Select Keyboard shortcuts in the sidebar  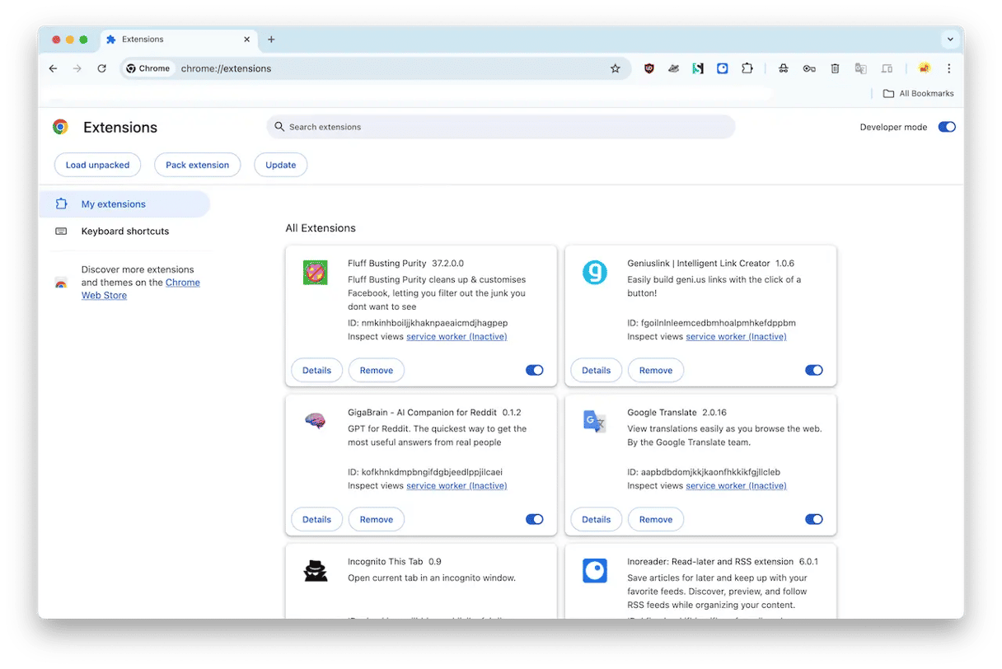[124, 232]
